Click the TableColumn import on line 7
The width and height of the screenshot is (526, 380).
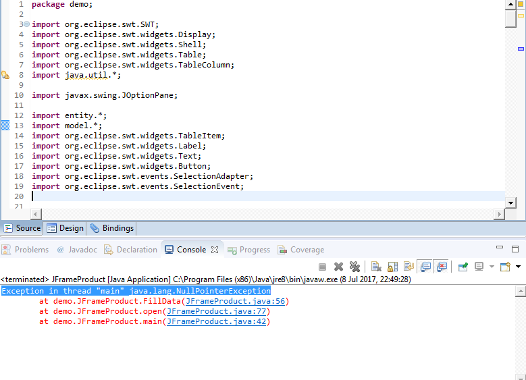[133, 65]
